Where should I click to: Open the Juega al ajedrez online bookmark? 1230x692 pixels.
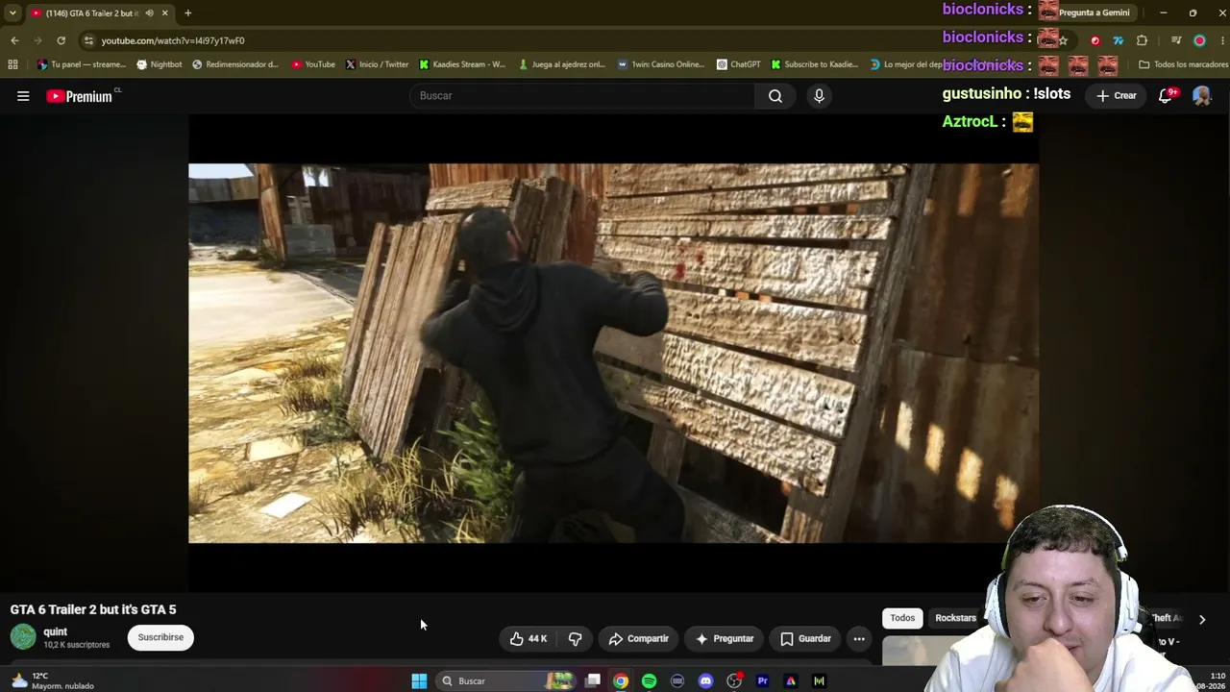[x=562, y=64]
